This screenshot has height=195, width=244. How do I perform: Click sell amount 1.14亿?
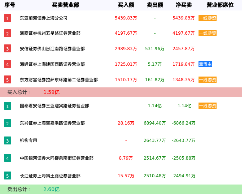point(155,106)
